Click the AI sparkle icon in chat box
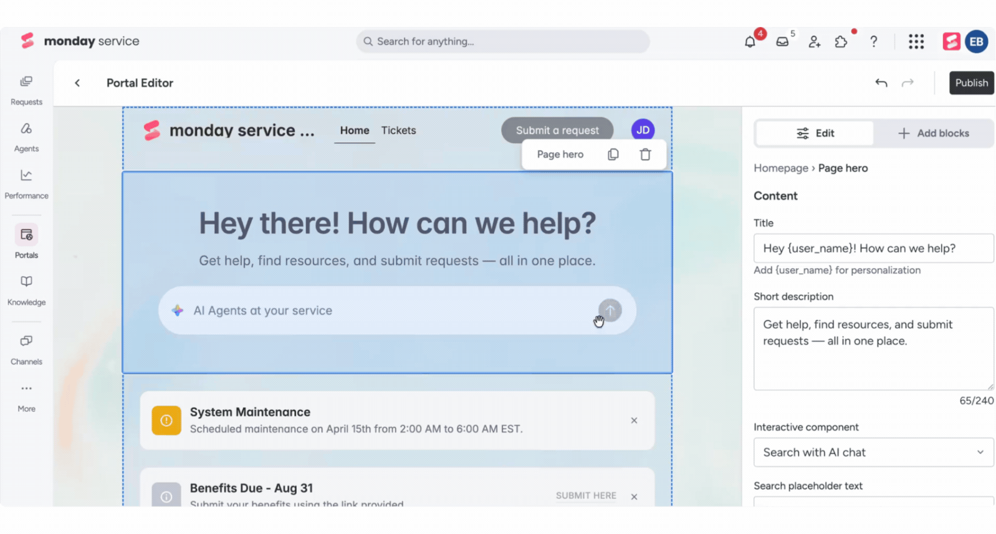 [x=177, y=310]
